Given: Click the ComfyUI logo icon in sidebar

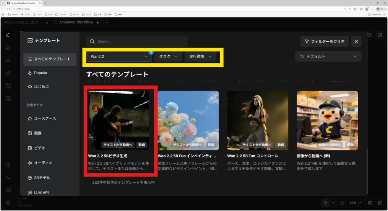Looking at the screenshot, I should coord(8,35).
